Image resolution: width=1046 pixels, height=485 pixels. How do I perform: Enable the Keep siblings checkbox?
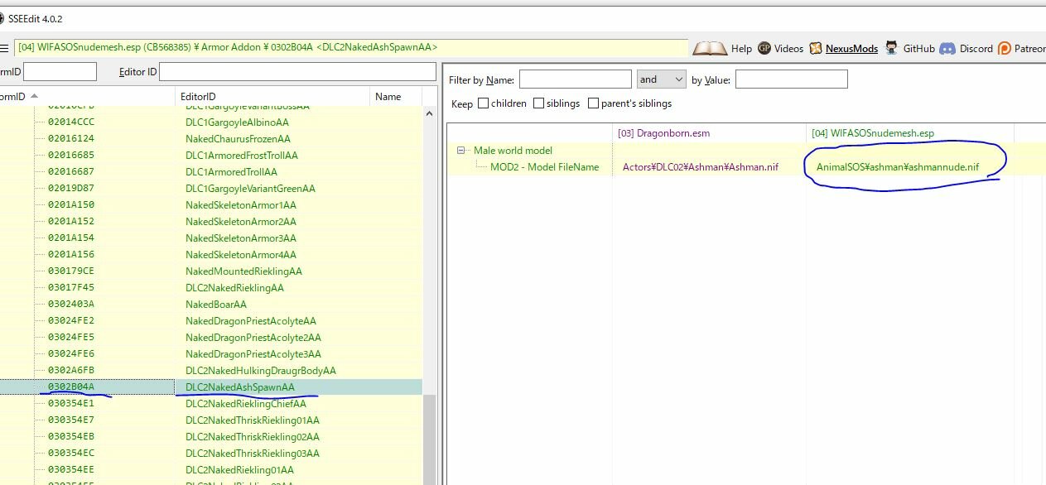(x=538, y=103)
